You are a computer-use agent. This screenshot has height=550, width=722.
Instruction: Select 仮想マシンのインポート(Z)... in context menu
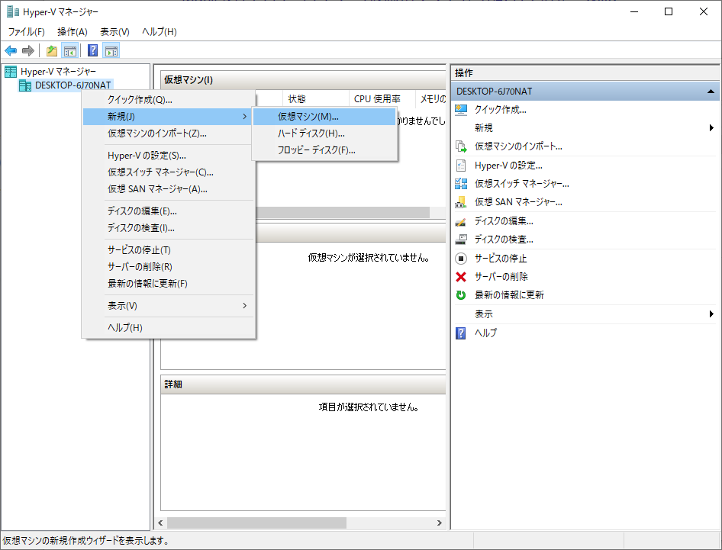(x=169, y=133)
